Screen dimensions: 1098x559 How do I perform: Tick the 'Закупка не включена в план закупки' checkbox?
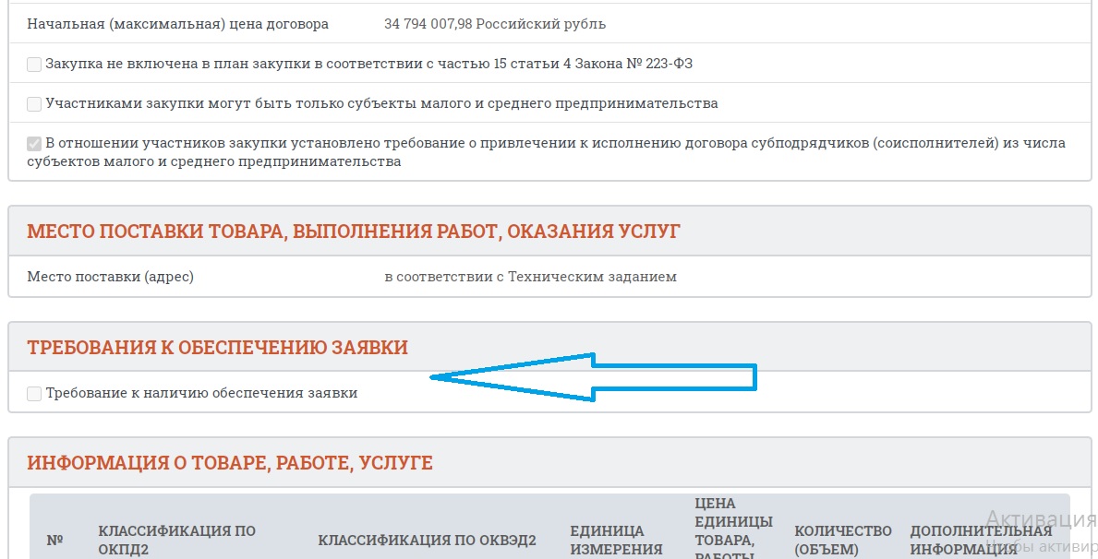tap(34, 64)
